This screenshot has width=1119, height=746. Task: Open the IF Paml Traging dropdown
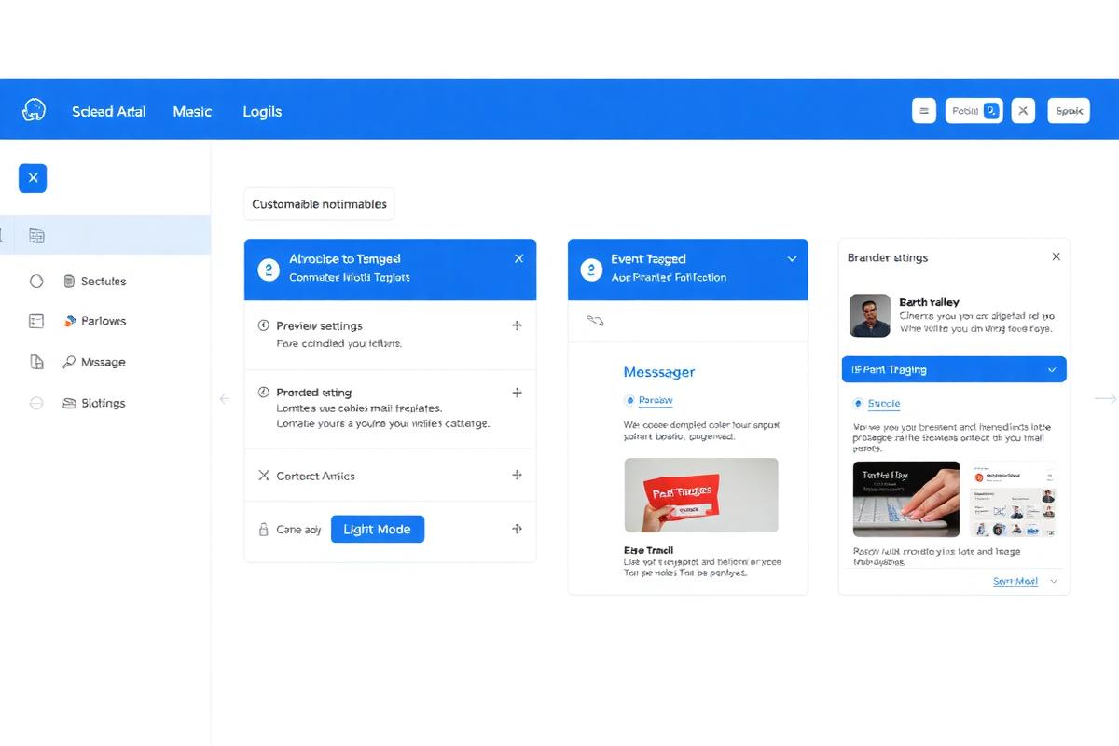pyautogui.click(x=953, y=369)
